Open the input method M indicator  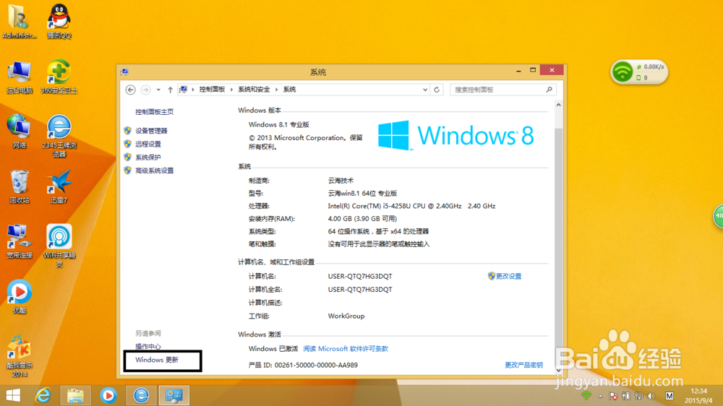pyautogui.click(x=669, y=396)
